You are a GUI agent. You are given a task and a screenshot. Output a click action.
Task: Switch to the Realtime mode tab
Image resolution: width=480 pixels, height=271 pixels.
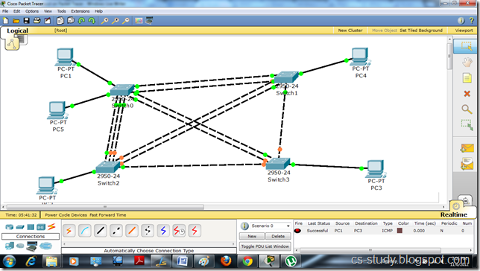(x=454, y=214)
